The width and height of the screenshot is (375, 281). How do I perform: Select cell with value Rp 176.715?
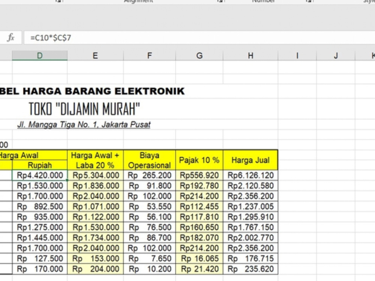pos(250,259)
